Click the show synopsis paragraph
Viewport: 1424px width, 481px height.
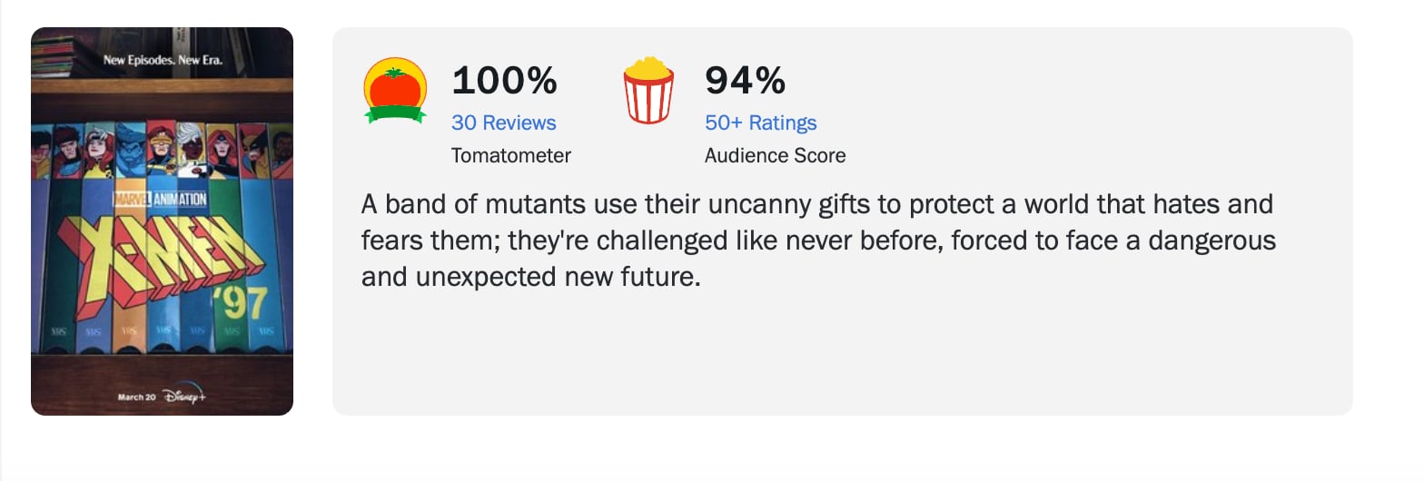(x=817, y=240)
